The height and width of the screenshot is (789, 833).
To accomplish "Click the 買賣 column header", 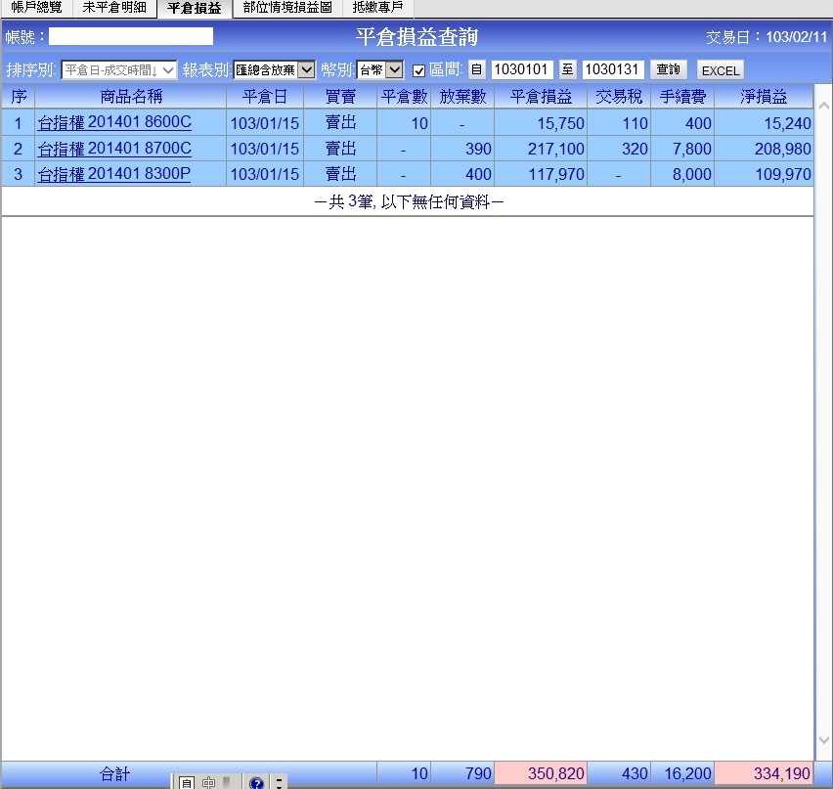I will pos(340,96).
